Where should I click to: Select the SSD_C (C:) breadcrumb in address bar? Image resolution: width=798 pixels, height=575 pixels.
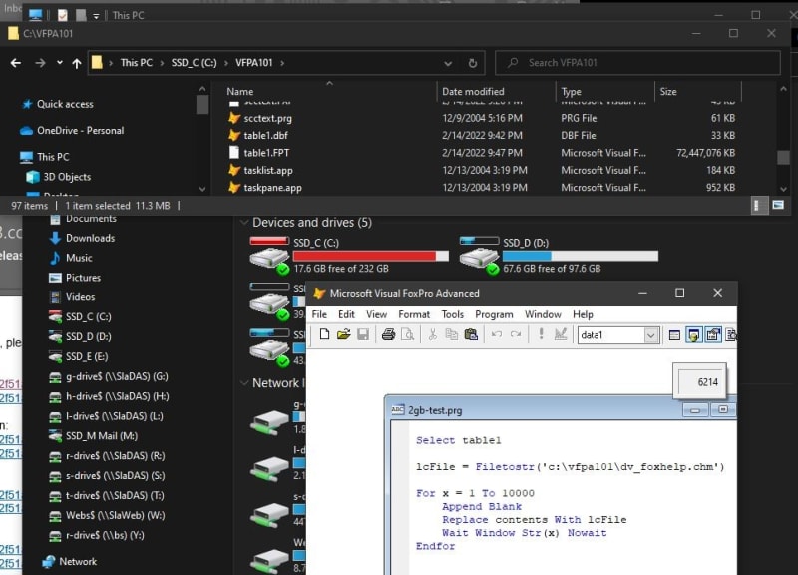(x=194, y=63)
